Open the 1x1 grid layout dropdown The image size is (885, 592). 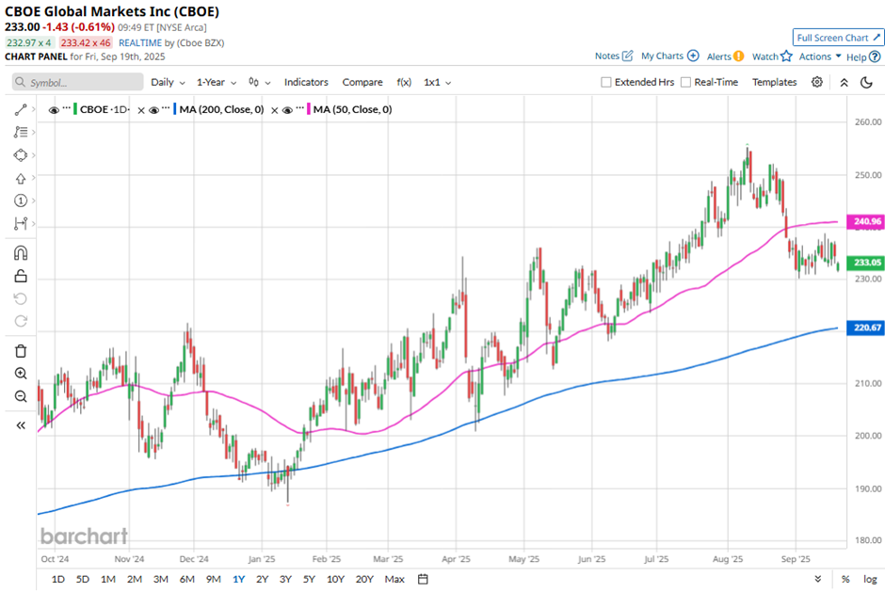coord(437,82)
